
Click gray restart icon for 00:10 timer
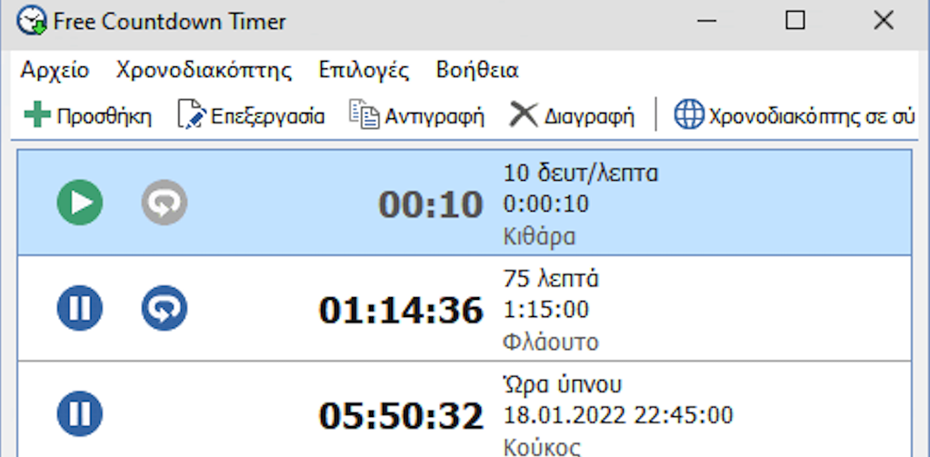pyautogui.click(x=165, y=202)
